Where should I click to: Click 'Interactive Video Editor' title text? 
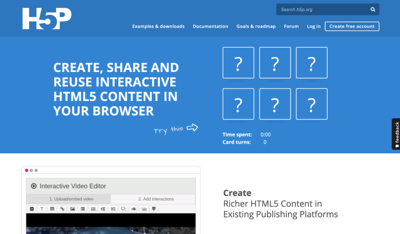(73, 186)
